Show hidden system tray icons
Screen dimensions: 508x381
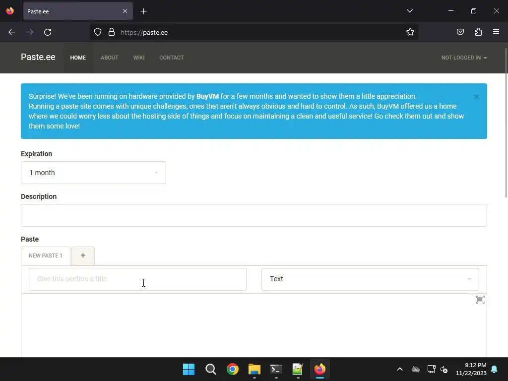[x=400, y=369]
